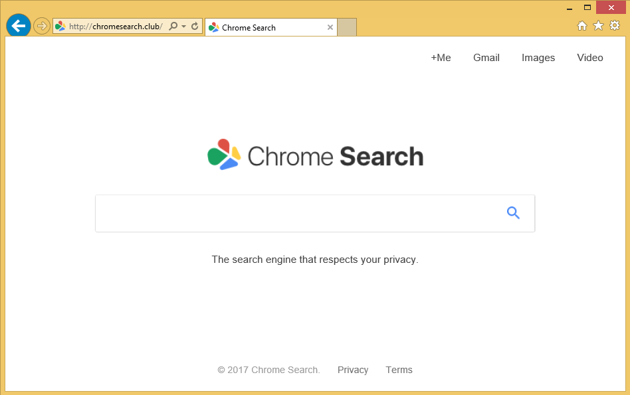Image resolution: width=630 pixels, height=395 pixels.
Task: Go to the Home page icon
Action: point(581,26)
